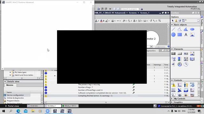Select the Graphic view object
Image resolution: width=204 pixels, height=114 pixels.
(x=192, y=35)
